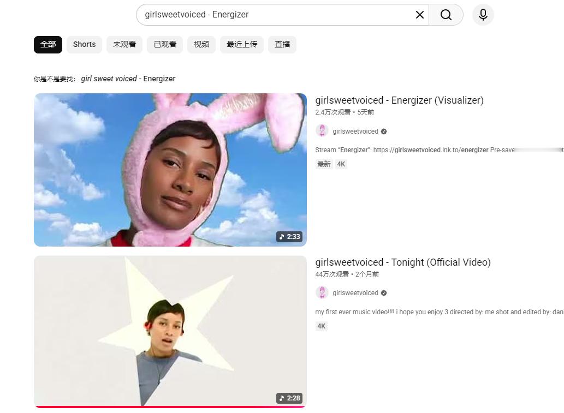Open girlsweetvoiced channel avatar under Energizer
564x413 pixels.
(322, 131)
